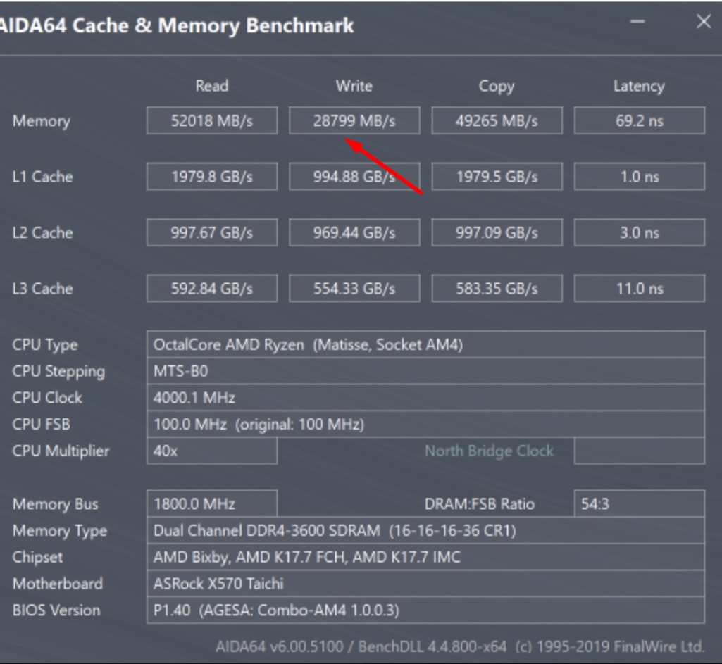Click the DRAM:FSB Ratio 54:3 box
The width and height of the screenshot is (722, 664).
(x=639, y=504)
